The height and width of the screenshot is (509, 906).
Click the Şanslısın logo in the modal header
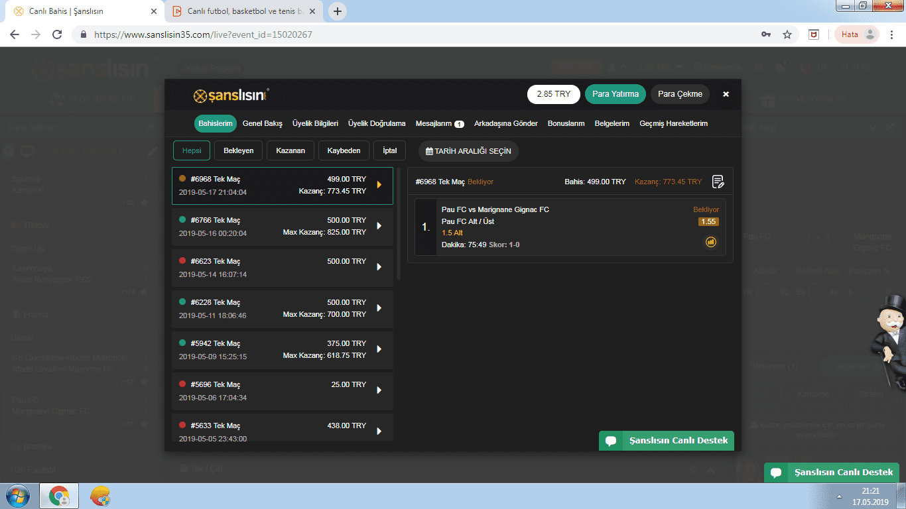[x=231, y=95]
